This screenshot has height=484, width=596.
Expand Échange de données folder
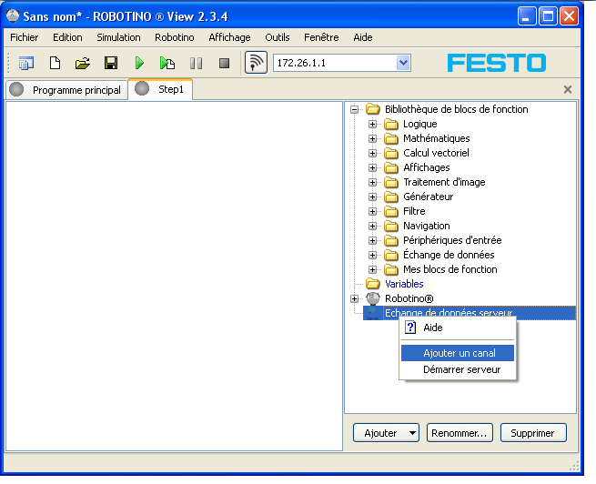tap(372, 255)
